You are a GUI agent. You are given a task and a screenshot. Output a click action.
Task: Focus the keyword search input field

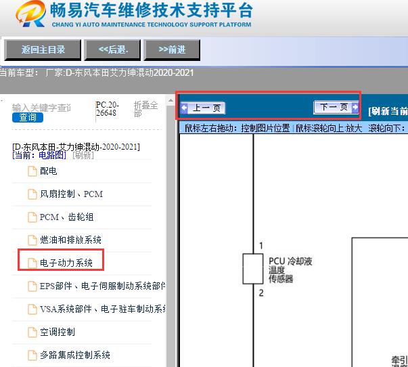point(42,108)
